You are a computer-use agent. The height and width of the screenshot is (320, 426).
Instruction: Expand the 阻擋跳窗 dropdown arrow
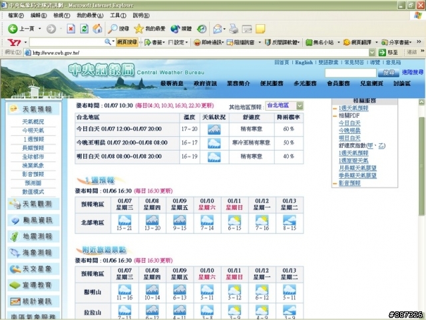(x=260, y=42)
